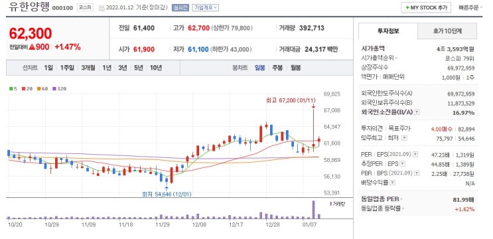This screenshot has height=239, width=493.
Task: Expand 동일업종 PER link
Action: click(382, 199)
